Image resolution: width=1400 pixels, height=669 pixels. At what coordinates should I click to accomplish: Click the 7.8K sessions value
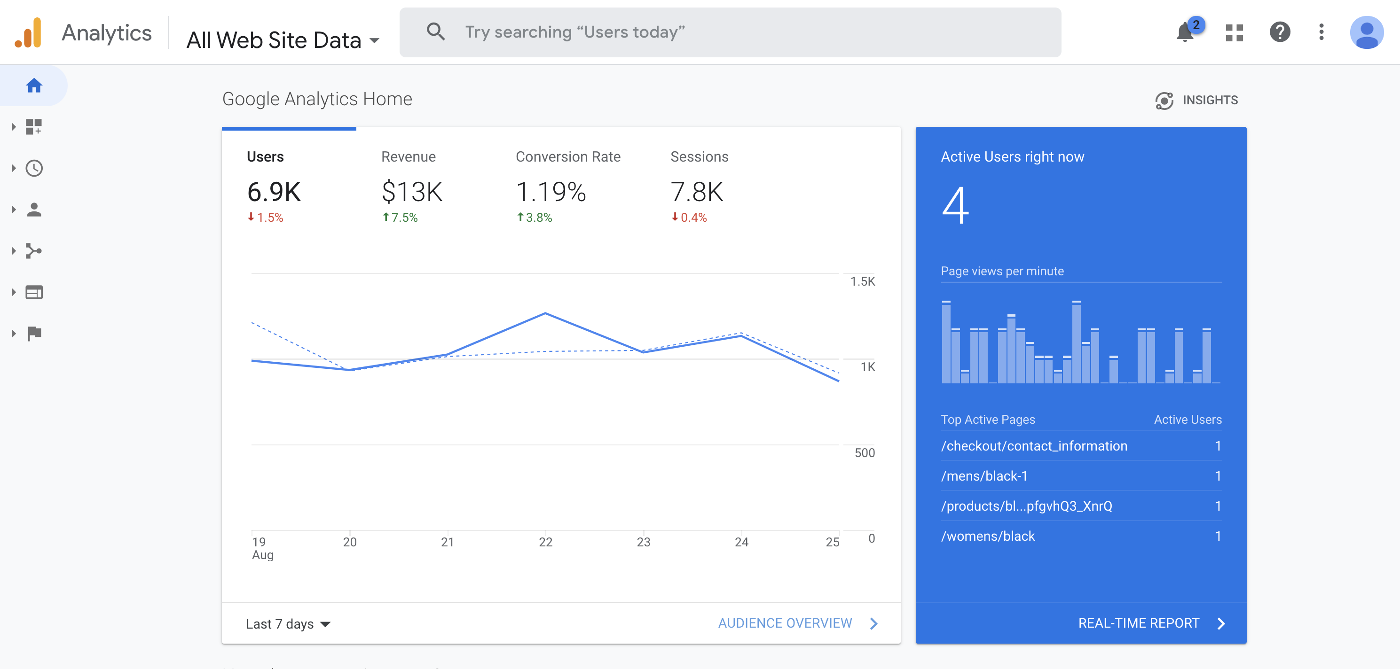click(697, 192)
